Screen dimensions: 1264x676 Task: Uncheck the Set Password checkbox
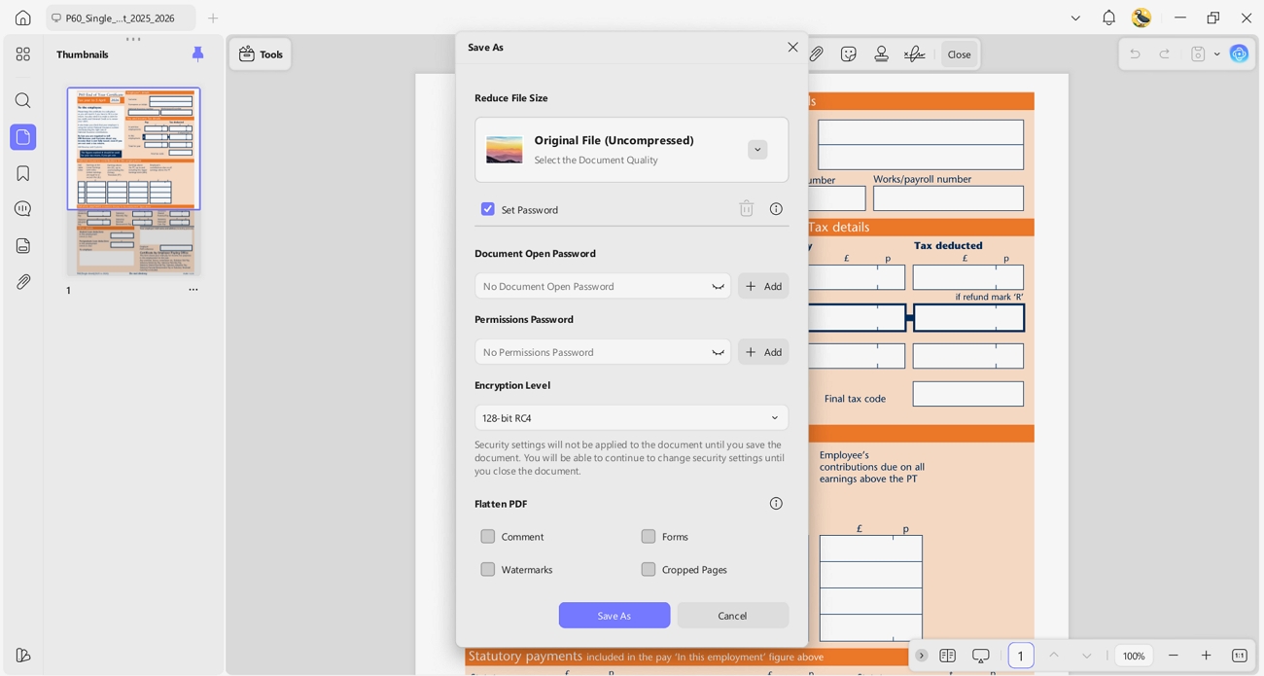[x=488, y=209]
